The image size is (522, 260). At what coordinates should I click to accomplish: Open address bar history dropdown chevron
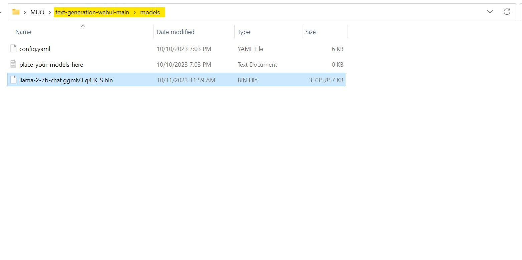point(490,12)
